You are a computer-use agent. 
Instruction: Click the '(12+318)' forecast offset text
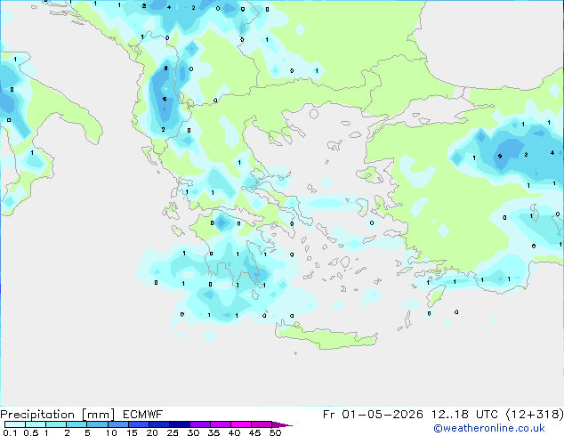click(535, 415)
